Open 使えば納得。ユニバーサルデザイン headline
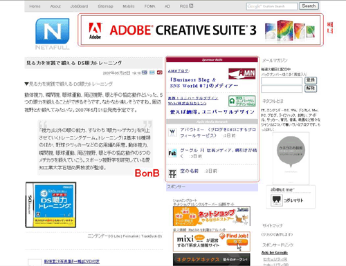Screen dimensions: 346x266 click(212, 112)
